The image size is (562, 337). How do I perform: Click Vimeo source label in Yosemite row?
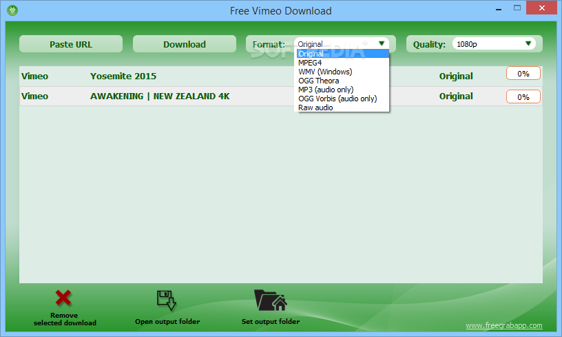tap(34, 76)
